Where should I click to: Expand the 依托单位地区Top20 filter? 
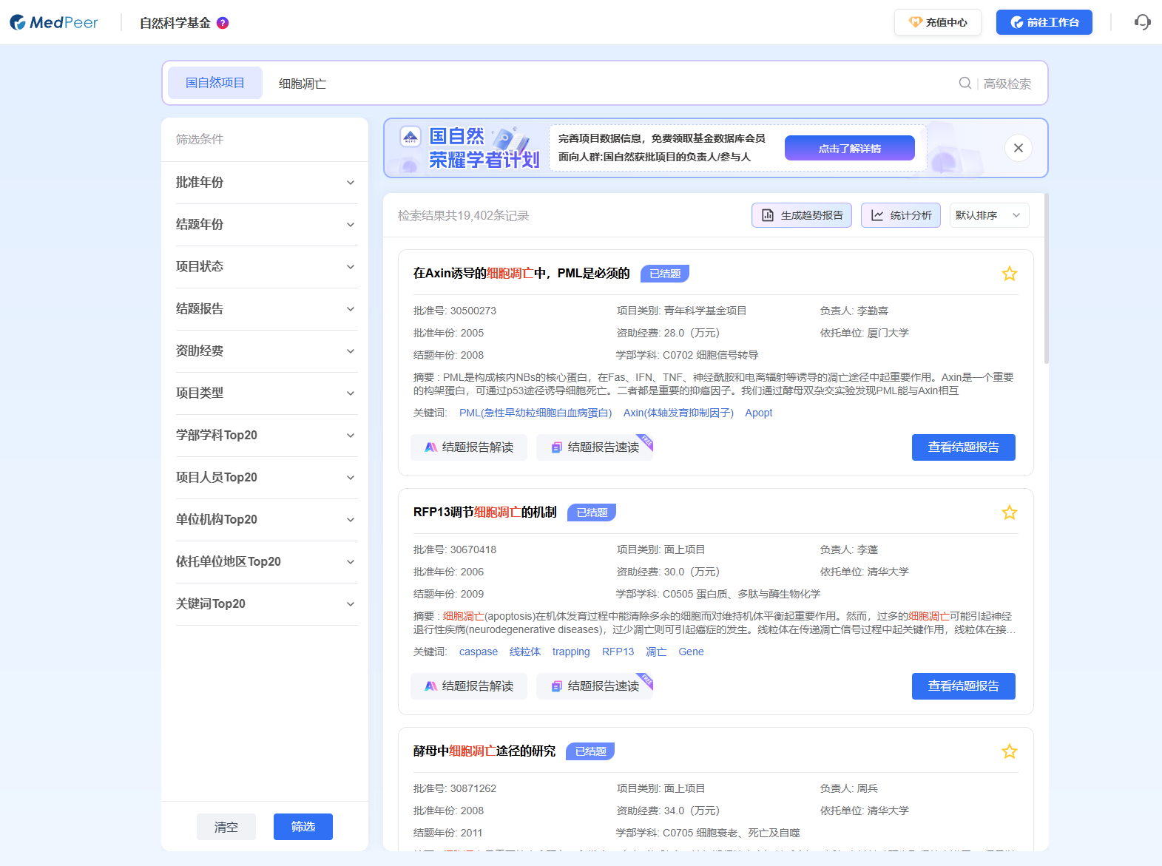tap(266, 562)
